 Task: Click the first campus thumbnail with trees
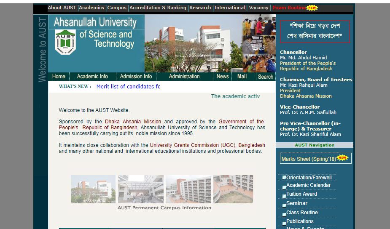tap(93, 189)
